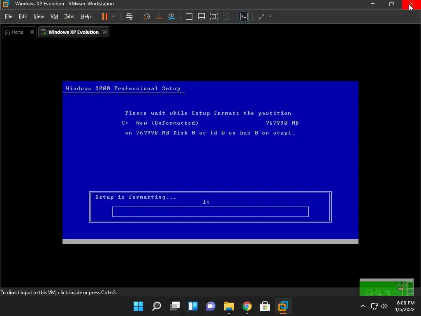This screenshot has height=316, width=421.
Task: Click the 'Please wait while Setup formats' line
Action: pos(208,113)
